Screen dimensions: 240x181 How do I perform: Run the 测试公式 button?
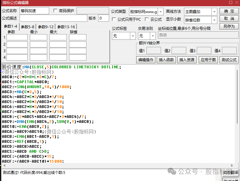pyautogui.click(x=229, y=60)
